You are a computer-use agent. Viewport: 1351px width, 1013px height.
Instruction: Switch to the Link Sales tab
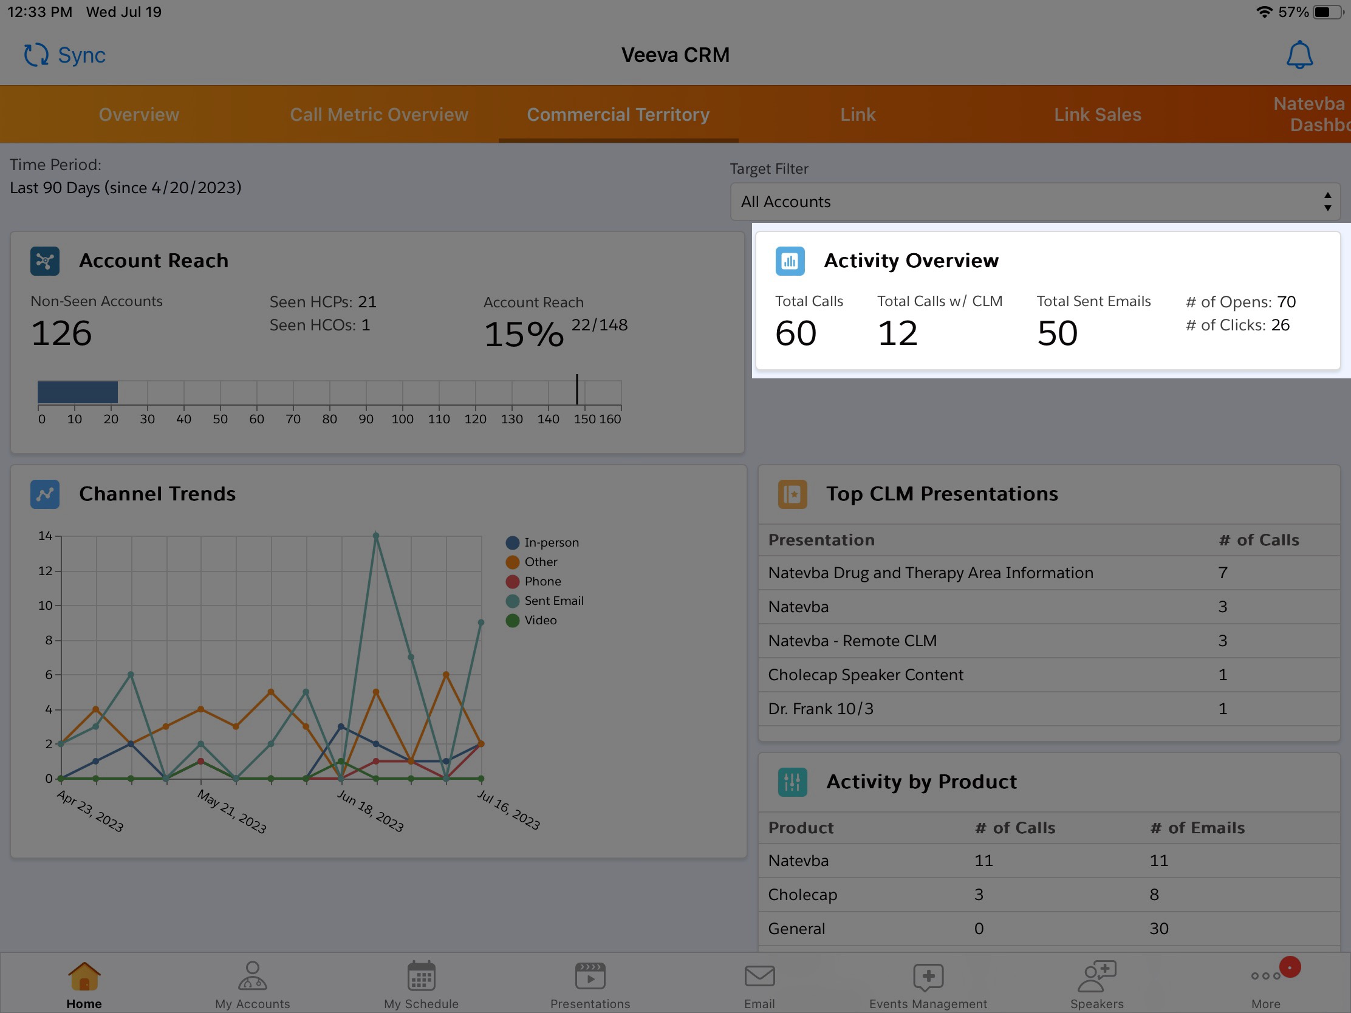[1097, 115]
